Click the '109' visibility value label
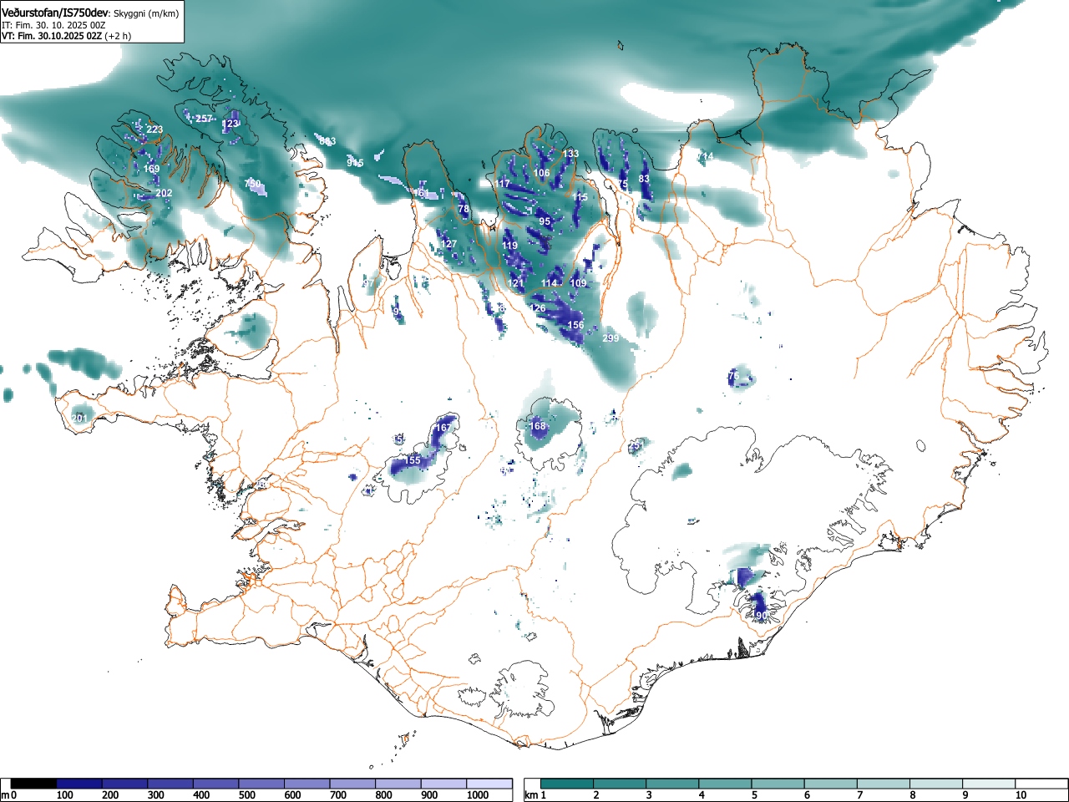This screenshot has width=1069, height=802. pos(579,283)
